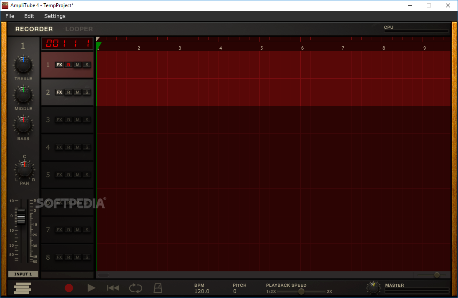This screenshot has width=458, height=298.
Task: Open FX for track 7
Action: tap(59, 230)
